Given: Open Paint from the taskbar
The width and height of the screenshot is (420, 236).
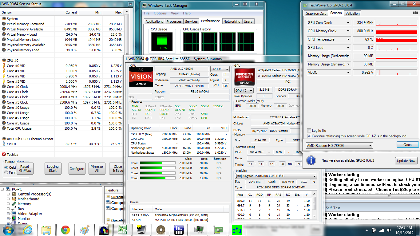Looking at the screenshot, I should (84, 230).
